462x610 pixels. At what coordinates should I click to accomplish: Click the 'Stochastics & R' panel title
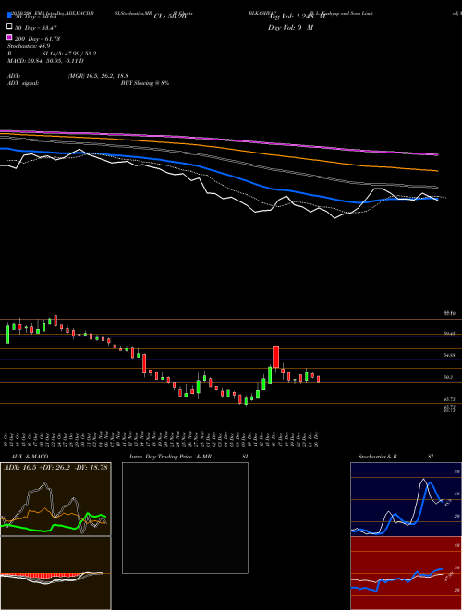(x=378, y=457)
